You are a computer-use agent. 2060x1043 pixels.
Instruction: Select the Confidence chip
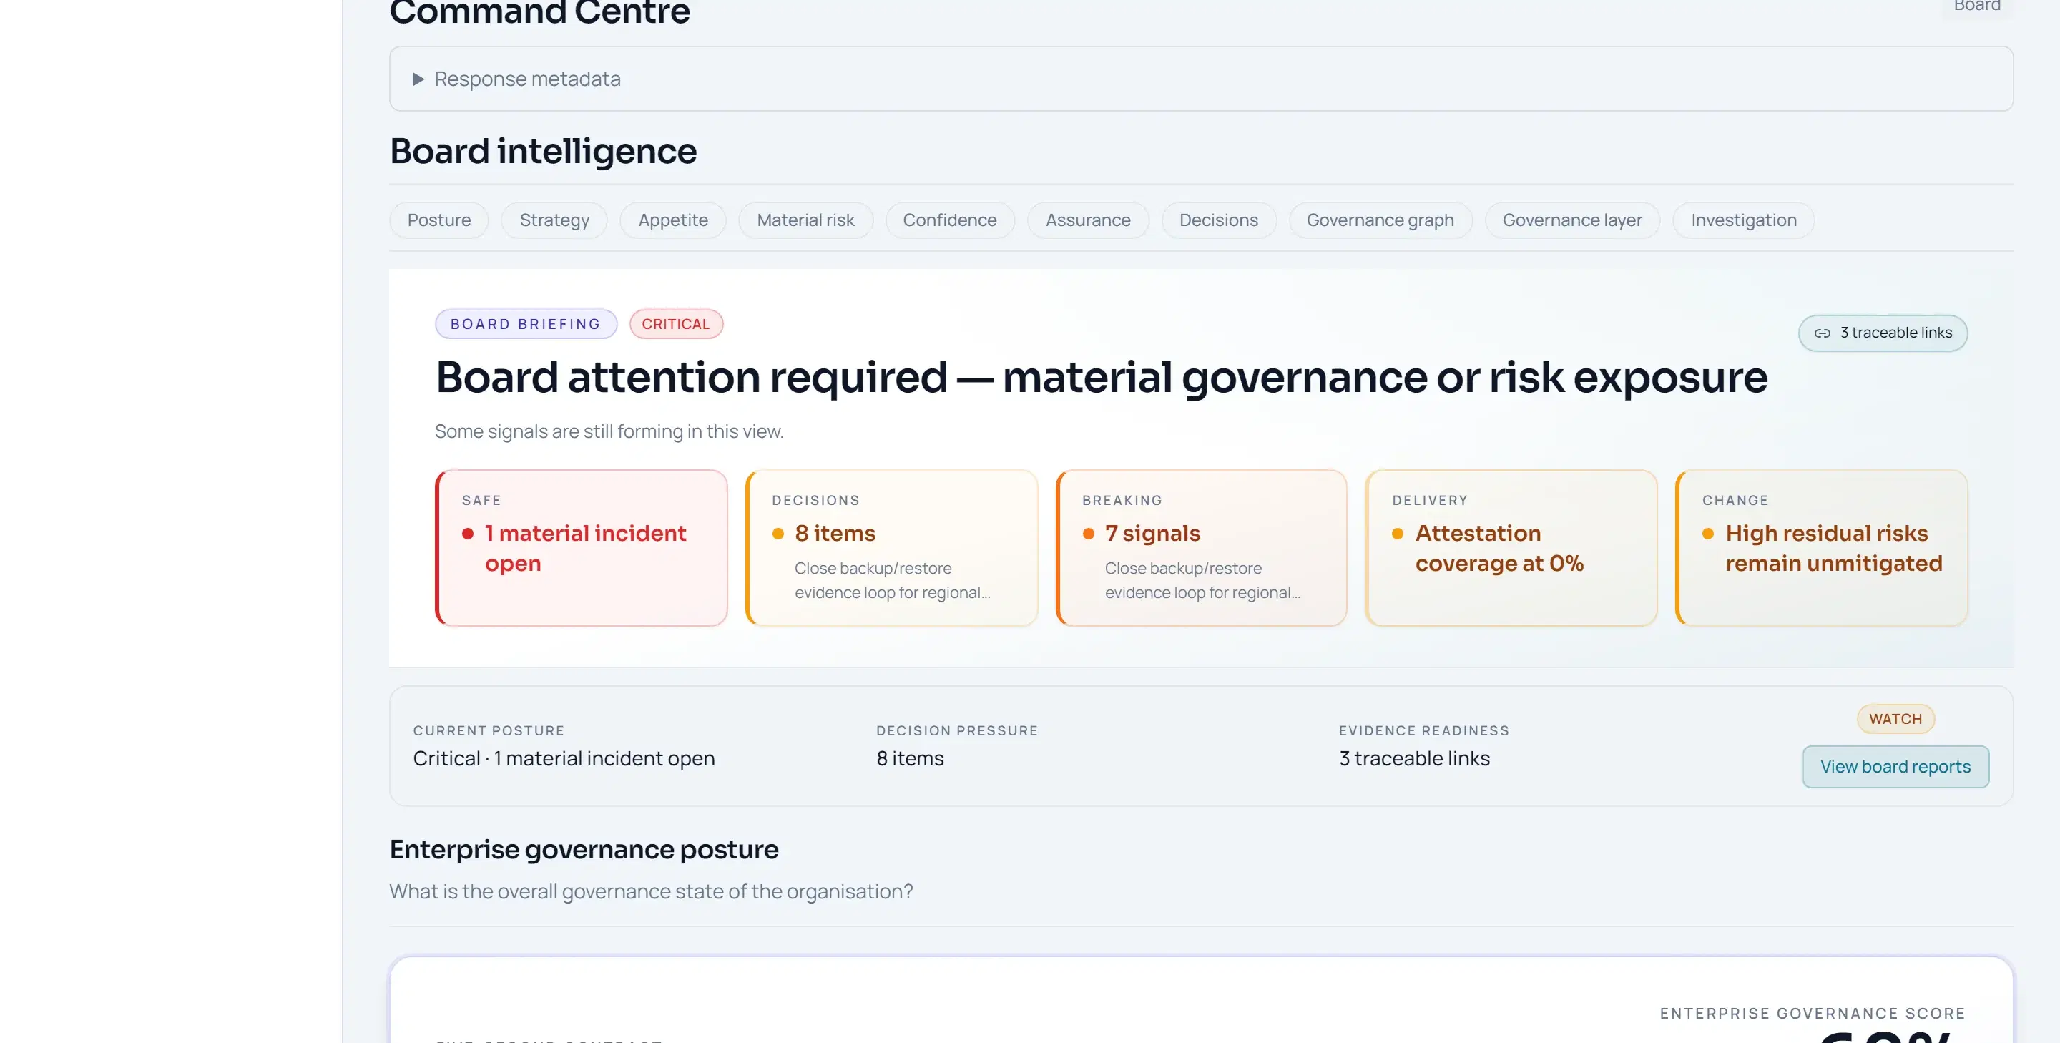coord(949,220)
